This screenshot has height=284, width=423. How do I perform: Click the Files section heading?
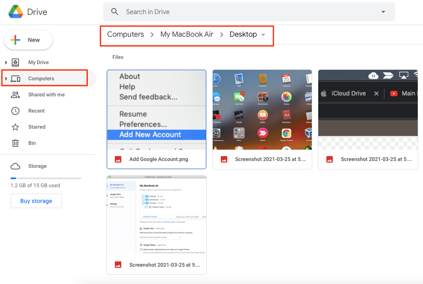118,57
